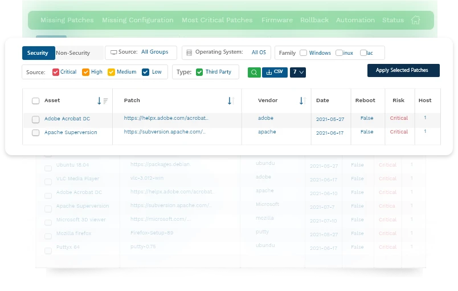The image size is (458, 291).
Task: Open the helpx.adobe.com patch link in the front panel
Action: click(x=166, y=118)
